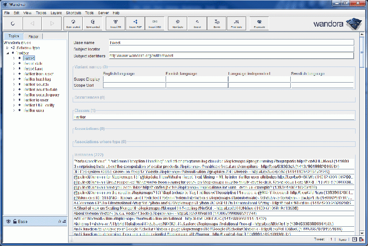
Task: Click the Base name input field
Action: (231, 42)
